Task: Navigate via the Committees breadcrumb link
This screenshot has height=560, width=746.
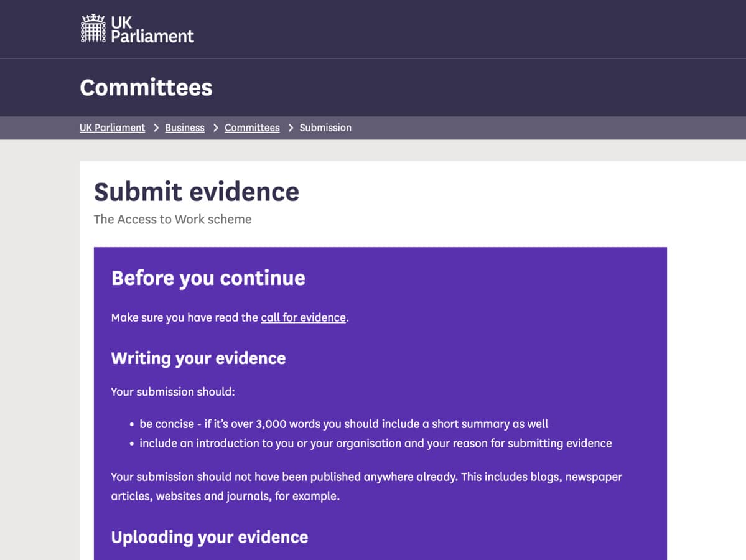Action: [251, 128]
